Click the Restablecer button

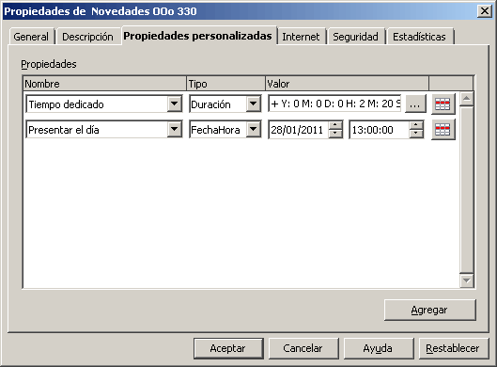tap(453, 348)
